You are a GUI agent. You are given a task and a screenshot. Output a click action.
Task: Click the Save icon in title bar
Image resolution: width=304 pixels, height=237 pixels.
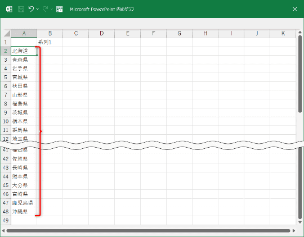point(21,9)
